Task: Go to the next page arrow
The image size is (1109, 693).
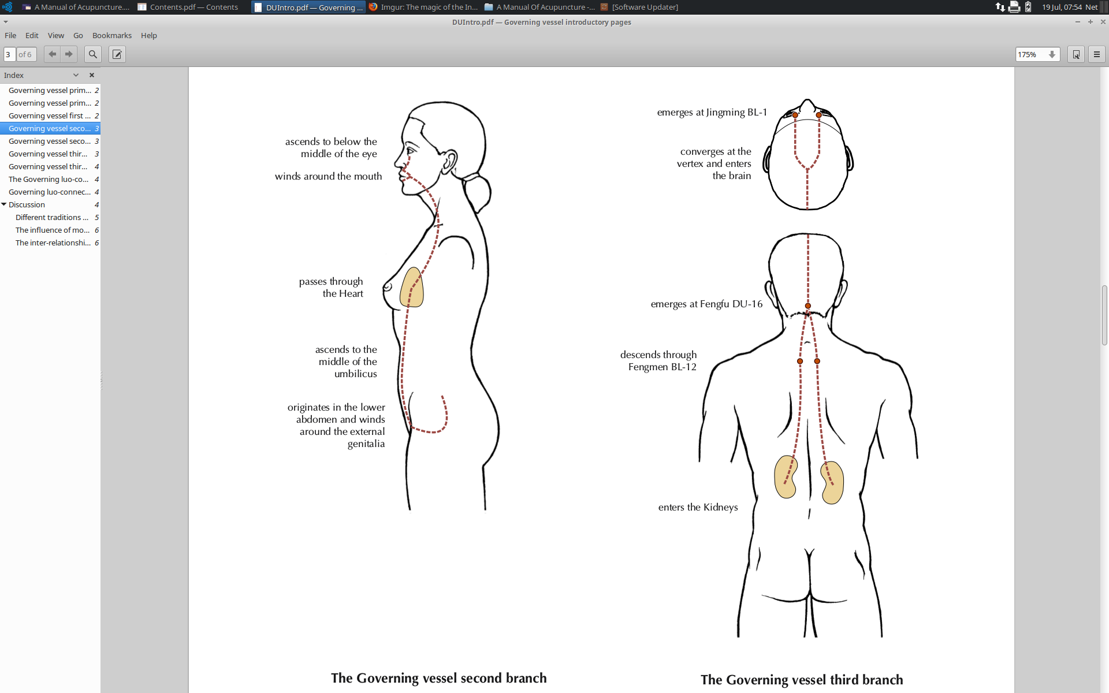Action: click(69, 54)
